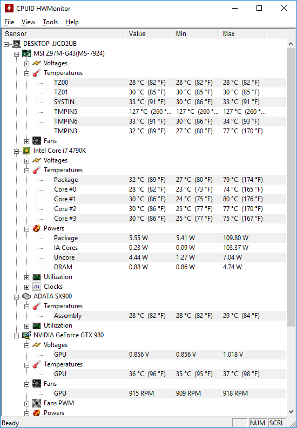The height and width of the screenshot is (428, 297).
Task: Click the 109.80 W max package power
Action: click(x=235, y=238)
